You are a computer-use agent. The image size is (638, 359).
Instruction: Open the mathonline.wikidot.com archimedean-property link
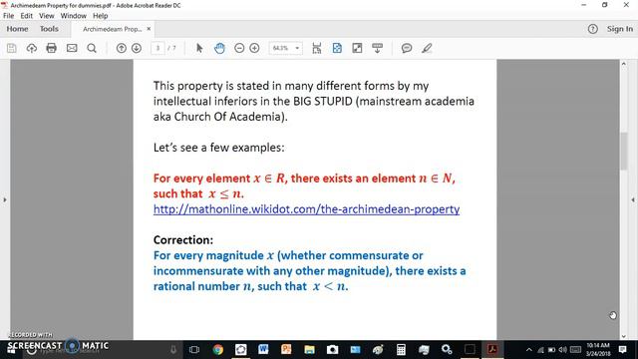tap(306, 209)
